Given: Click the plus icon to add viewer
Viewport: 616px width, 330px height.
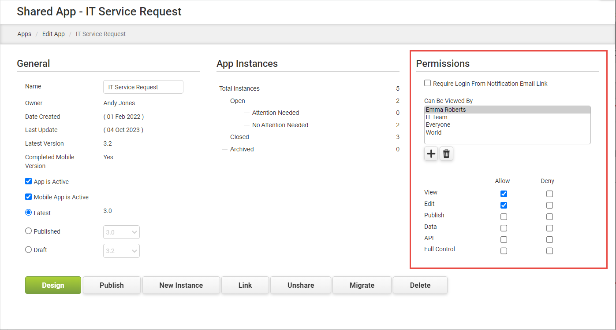Looking at the screenshot, I should click(431, 154).
